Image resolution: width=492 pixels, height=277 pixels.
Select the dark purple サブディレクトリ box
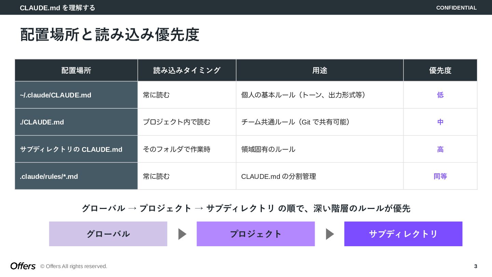(403, 234)
